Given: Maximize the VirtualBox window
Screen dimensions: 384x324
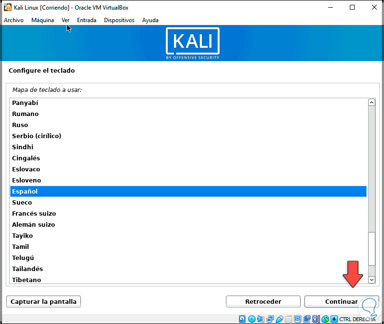Looking at the screenshot, I should pyautogui.click(x=352, y=7).
